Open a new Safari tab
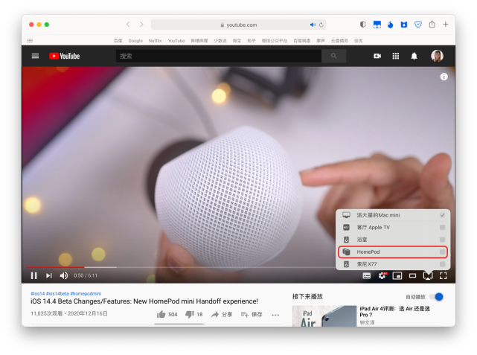 (445, 24)
